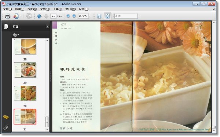The height and width of the screenshot is (137, 220).
Task: Select page 30 thumbnail
Action: point(25,93)
